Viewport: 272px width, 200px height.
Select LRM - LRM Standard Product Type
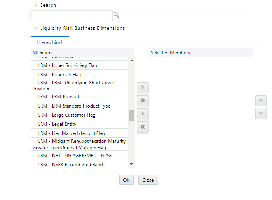[79, 106]
